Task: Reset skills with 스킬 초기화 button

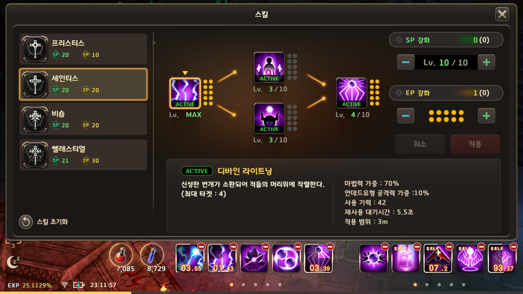Action: tap(44, 222)
